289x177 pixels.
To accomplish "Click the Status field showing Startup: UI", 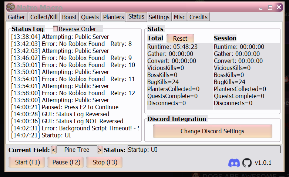I will click(x=204, y=150).
